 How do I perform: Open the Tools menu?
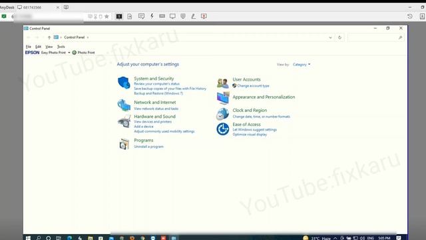(61, 47)
